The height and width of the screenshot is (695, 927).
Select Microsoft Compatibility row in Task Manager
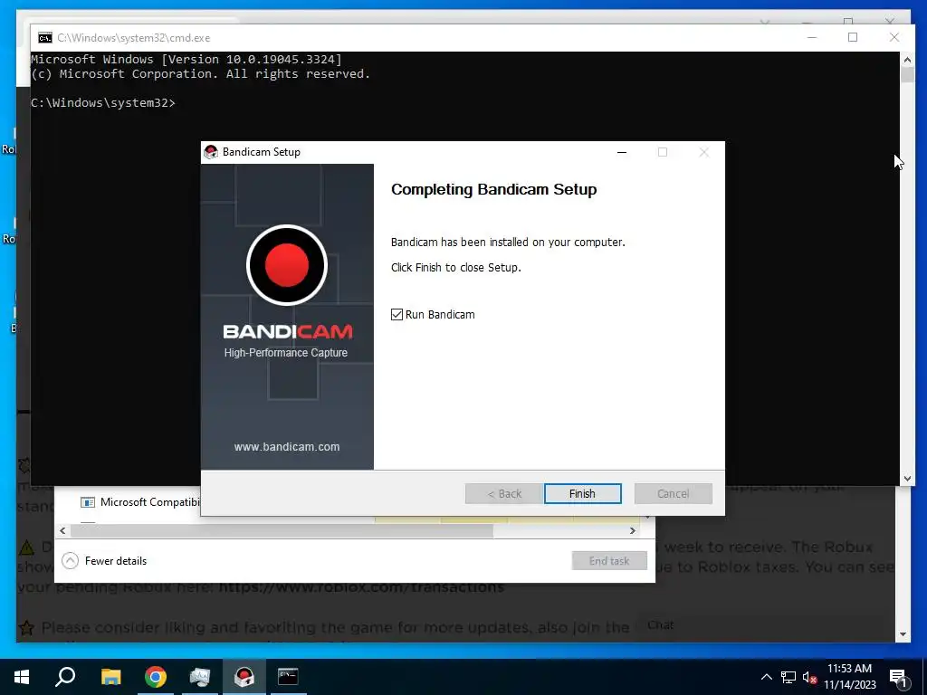pyautogui.click(x=140, y=502)
